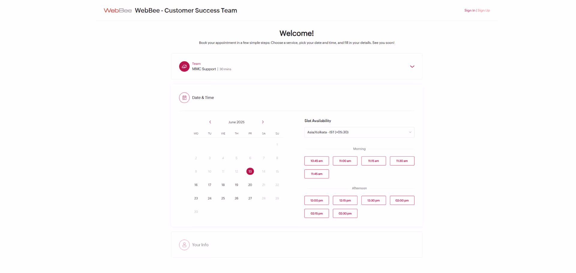Viewport: 576px width, 273px height.
Task: Click the Slot Availability heading
Action: (318, 121)
